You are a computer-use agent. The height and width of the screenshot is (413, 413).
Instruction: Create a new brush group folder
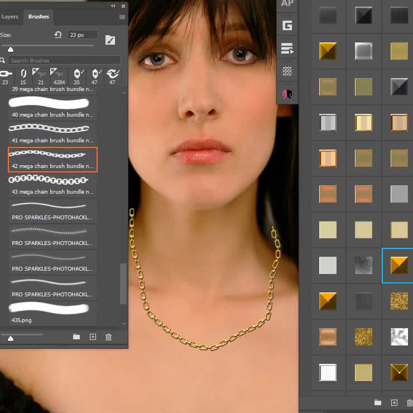click(x=76, y=337)
